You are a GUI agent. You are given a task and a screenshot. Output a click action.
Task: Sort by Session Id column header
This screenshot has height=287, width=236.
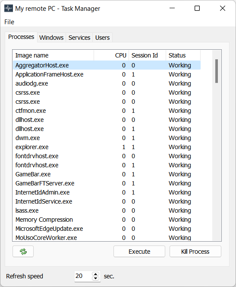pos(148,55)
